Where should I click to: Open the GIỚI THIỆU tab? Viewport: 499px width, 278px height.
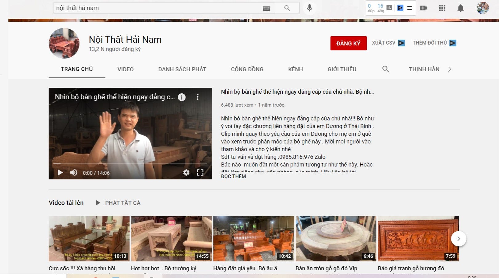[342, 69]
